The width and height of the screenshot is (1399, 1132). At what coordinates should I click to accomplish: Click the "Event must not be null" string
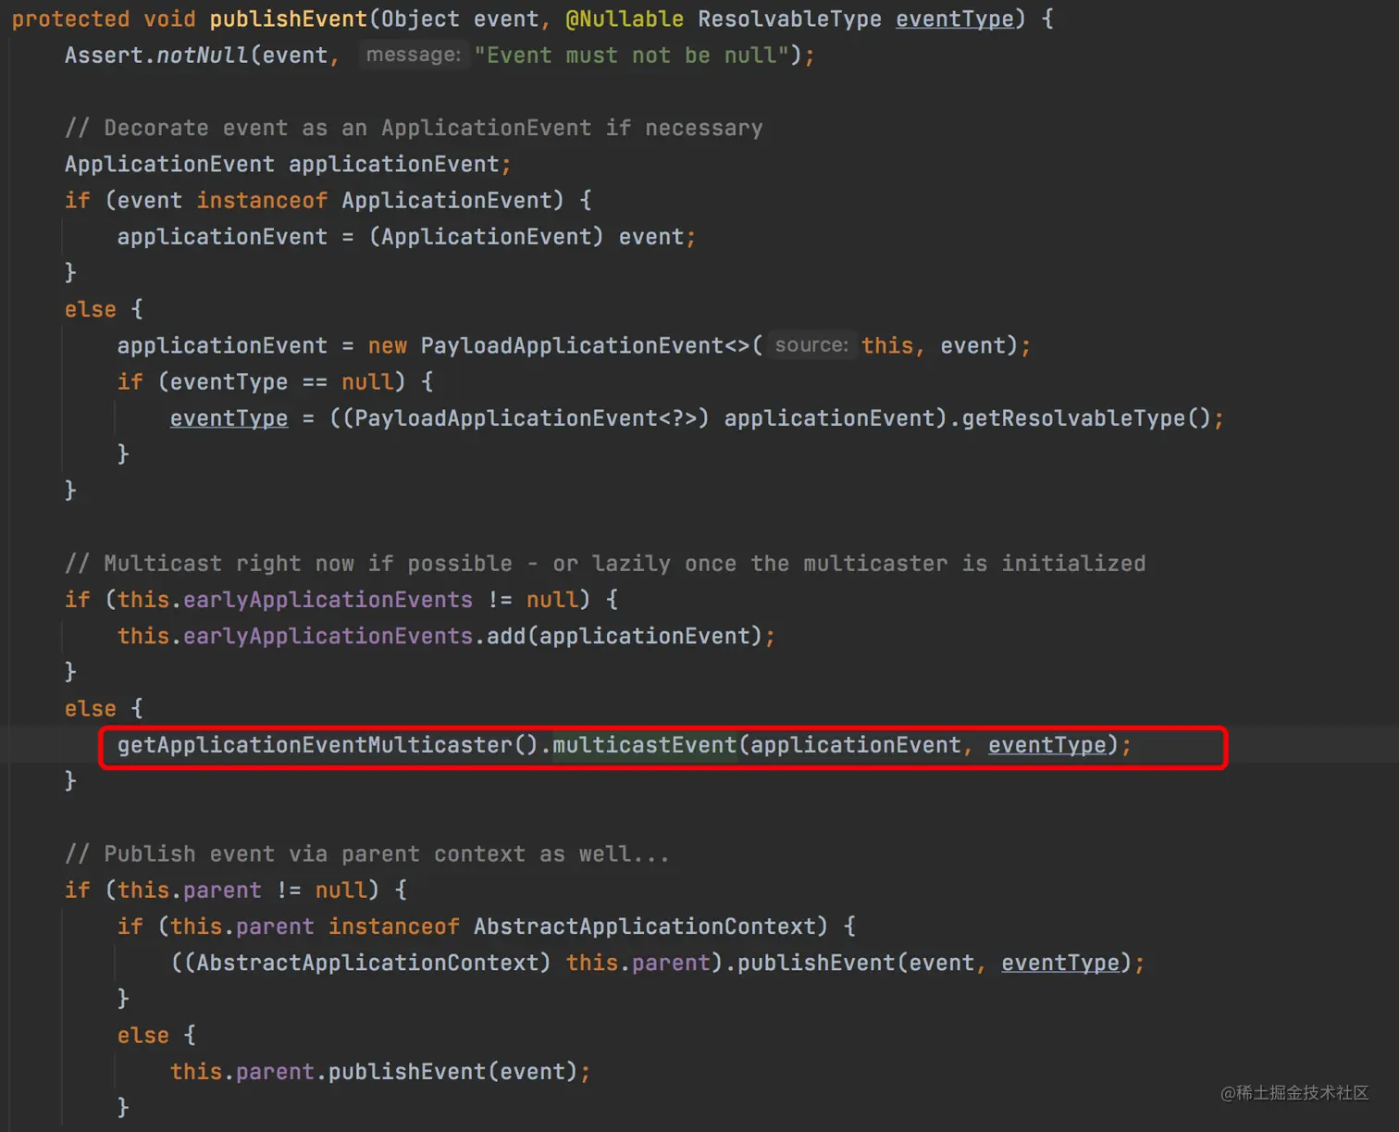click(632, 56)
